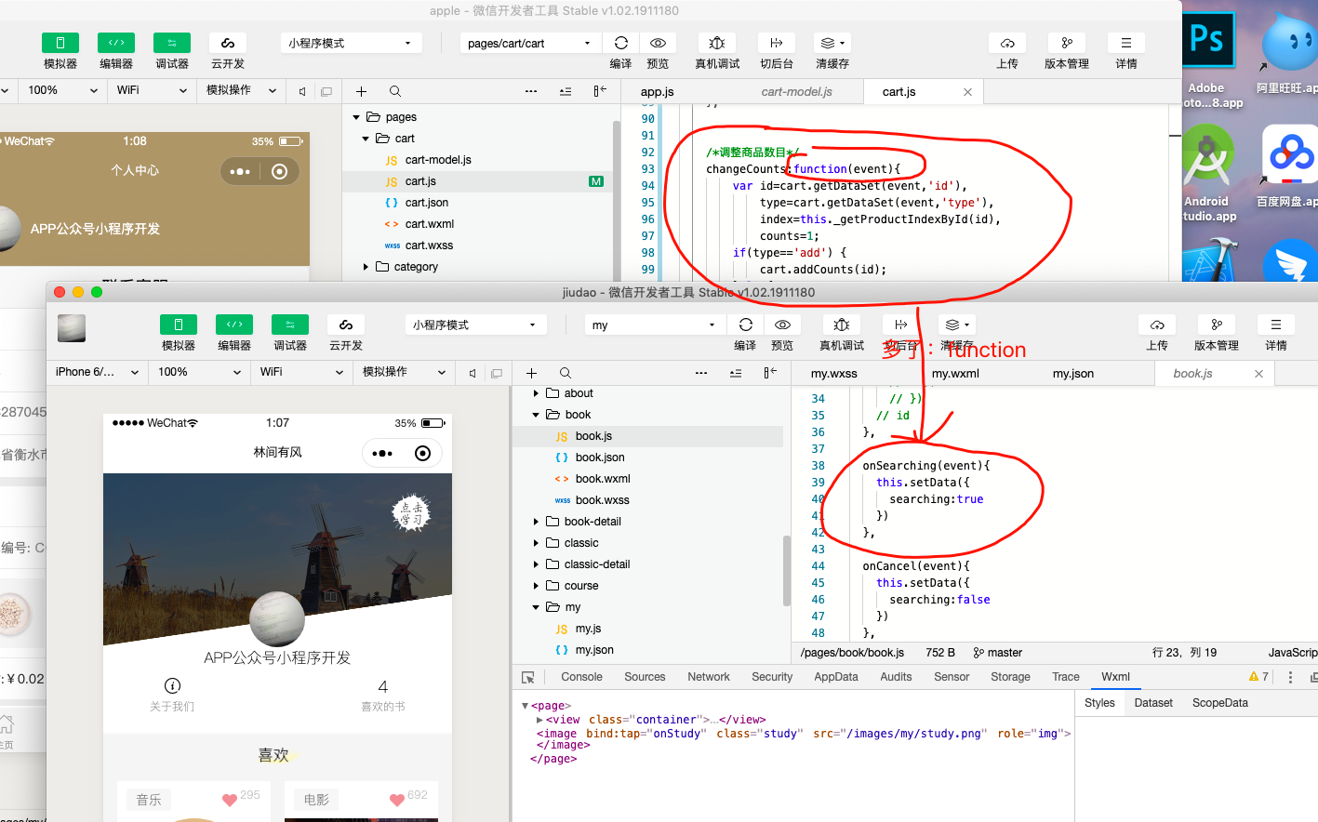Expand classic folder
The image size is (1318, 822).
pyautogui.click(x=536, y=543)
